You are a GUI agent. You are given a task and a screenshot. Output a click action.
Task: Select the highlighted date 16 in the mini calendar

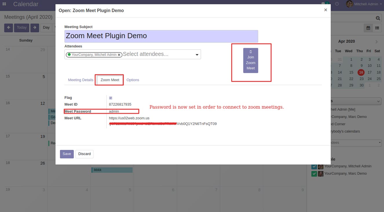[361, 72]
